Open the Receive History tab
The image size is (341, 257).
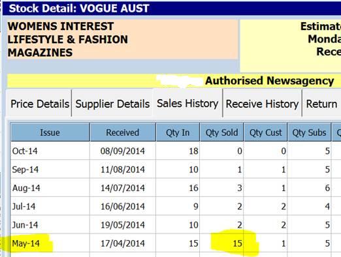262,104
